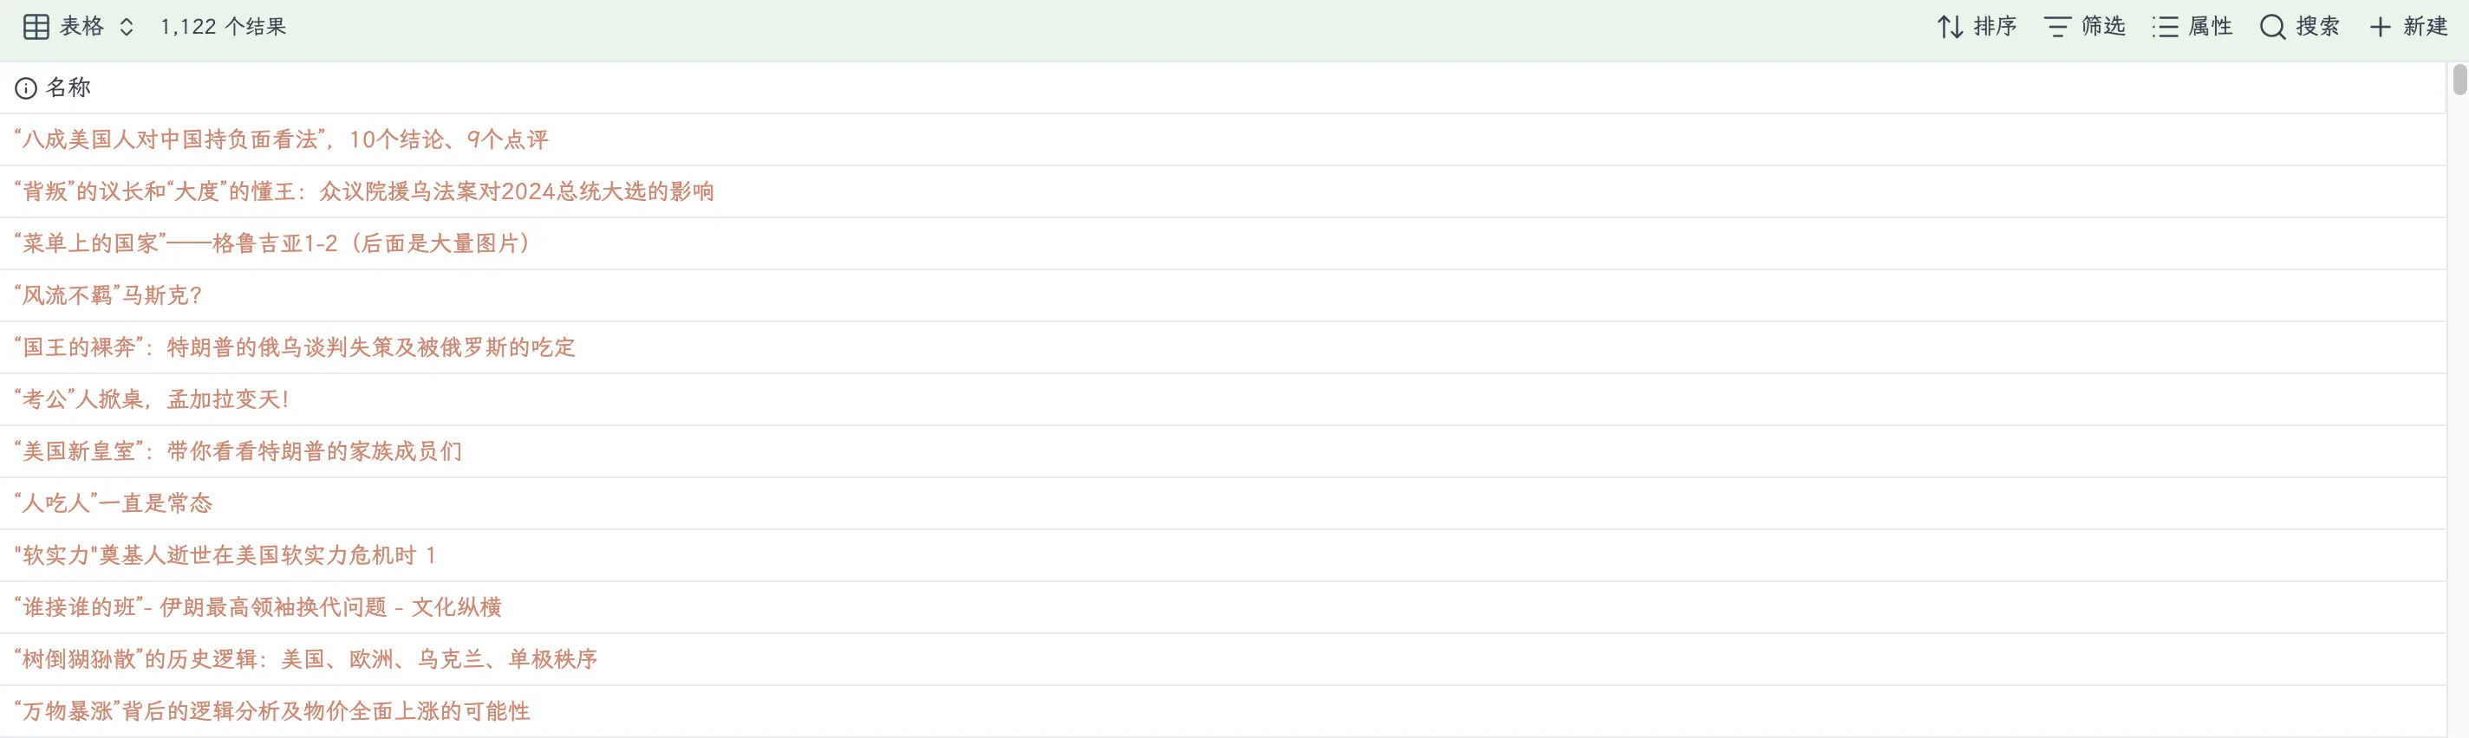Image resolution: width=2469 pixels, height=738 pixels.
Task: Open the "树倒猢狲散"的历史逻辑 note
Action: pos(306,659)
